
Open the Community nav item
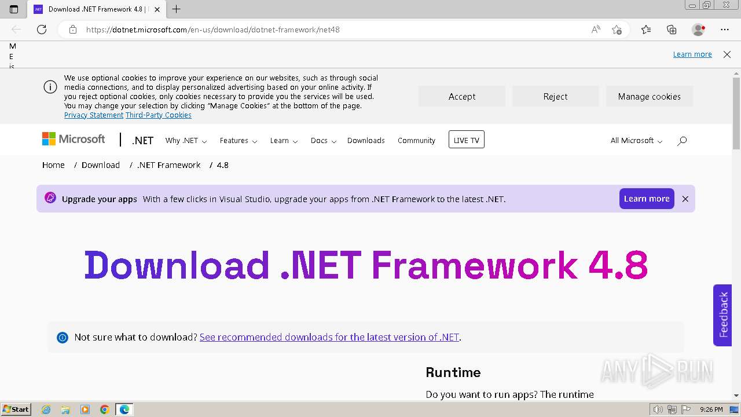pos(416,141)
